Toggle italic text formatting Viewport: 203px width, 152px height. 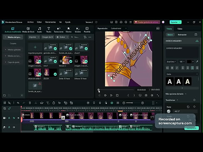point(177,68)
